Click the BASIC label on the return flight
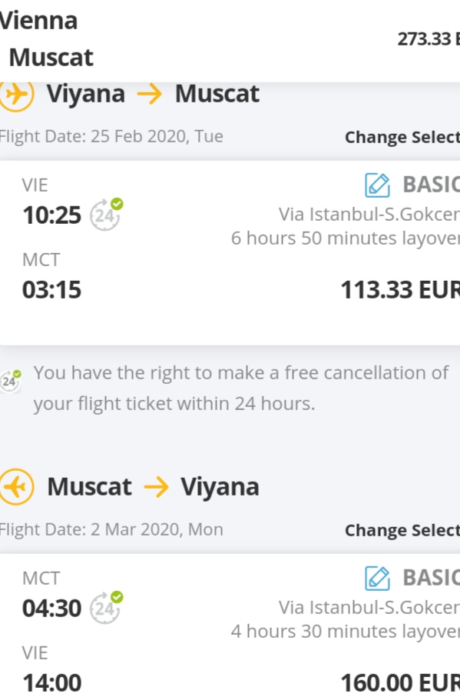This screenshot has width=460, height=694. click(431, 578)
